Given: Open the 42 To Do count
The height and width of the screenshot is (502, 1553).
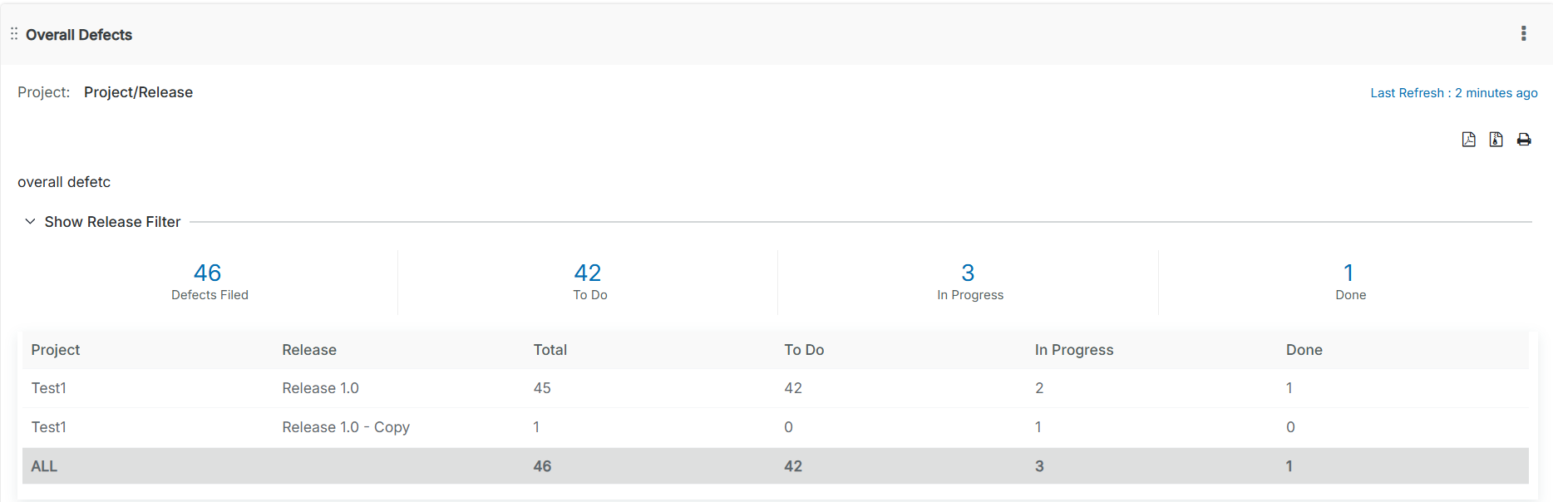Looking at the screenshot, I should point(588,273).
